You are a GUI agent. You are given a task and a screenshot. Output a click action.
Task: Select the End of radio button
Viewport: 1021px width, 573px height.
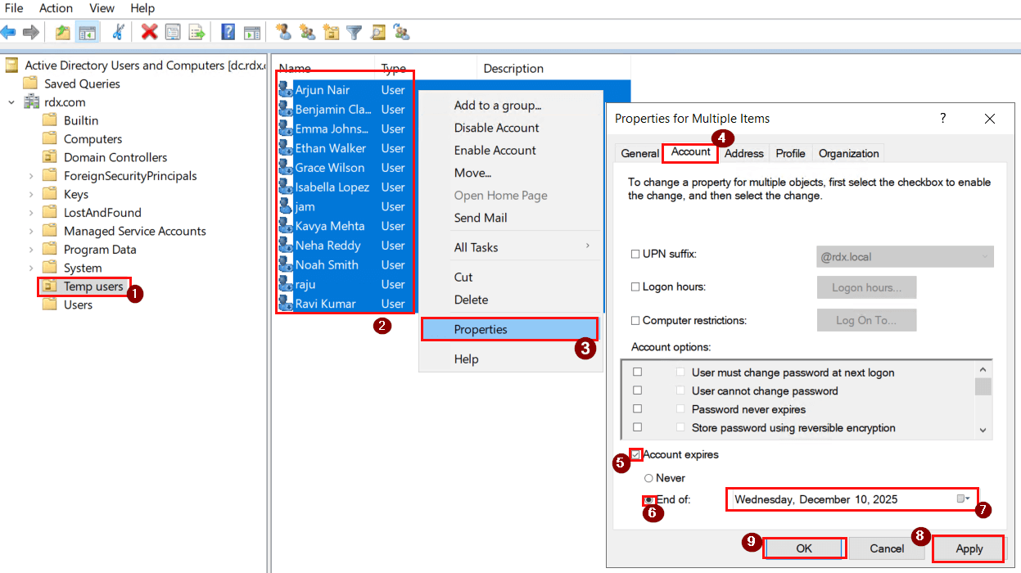point(649,499)
